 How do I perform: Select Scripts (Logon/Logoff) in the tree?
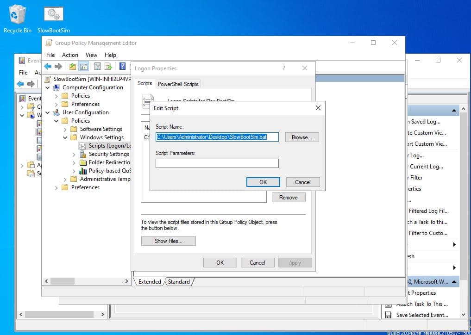(110, 146)
